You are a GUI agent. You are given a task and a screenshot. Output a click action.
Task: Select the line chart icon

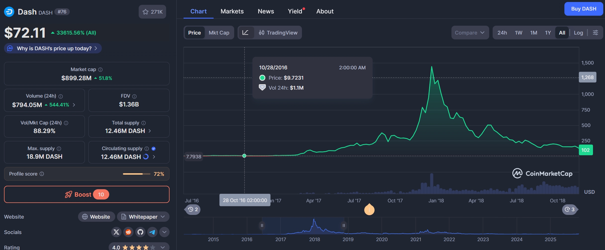[x=246, y=33]
